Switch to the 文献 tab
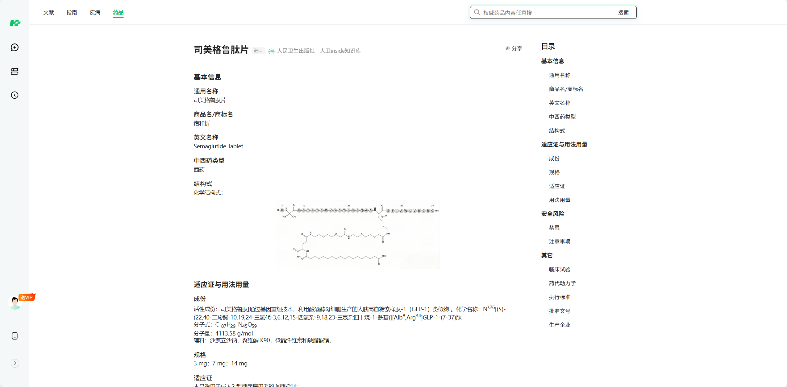Image resolution: width=787 pixels, height=387 pixels. pos(48,12)
